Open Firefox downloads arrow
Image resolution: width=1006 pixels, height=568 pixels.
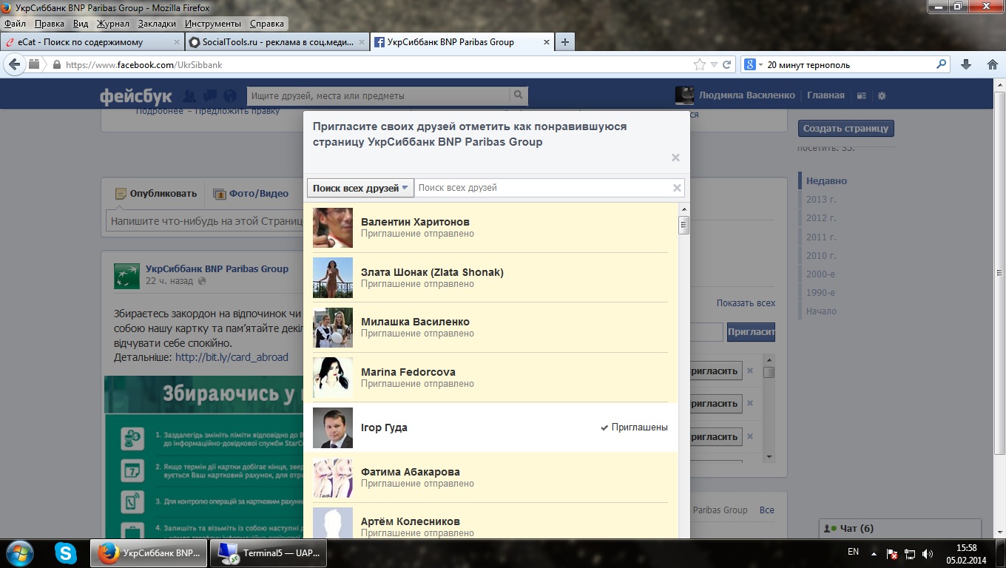(x=965, y=64)
